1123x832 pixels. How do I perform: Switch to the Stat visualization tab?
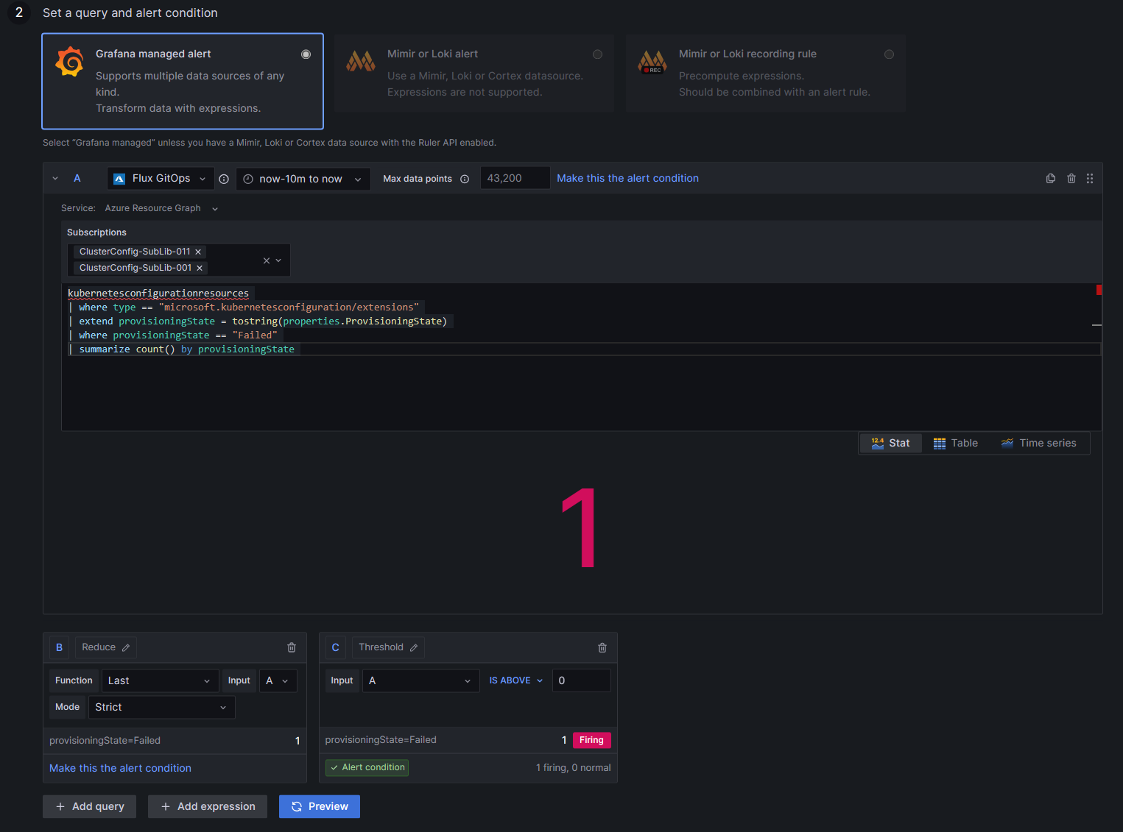(890, 443)
